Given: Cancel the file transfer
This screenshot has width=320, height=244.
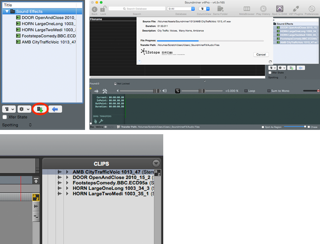Looking at the screenshot, I should [261, 55].
